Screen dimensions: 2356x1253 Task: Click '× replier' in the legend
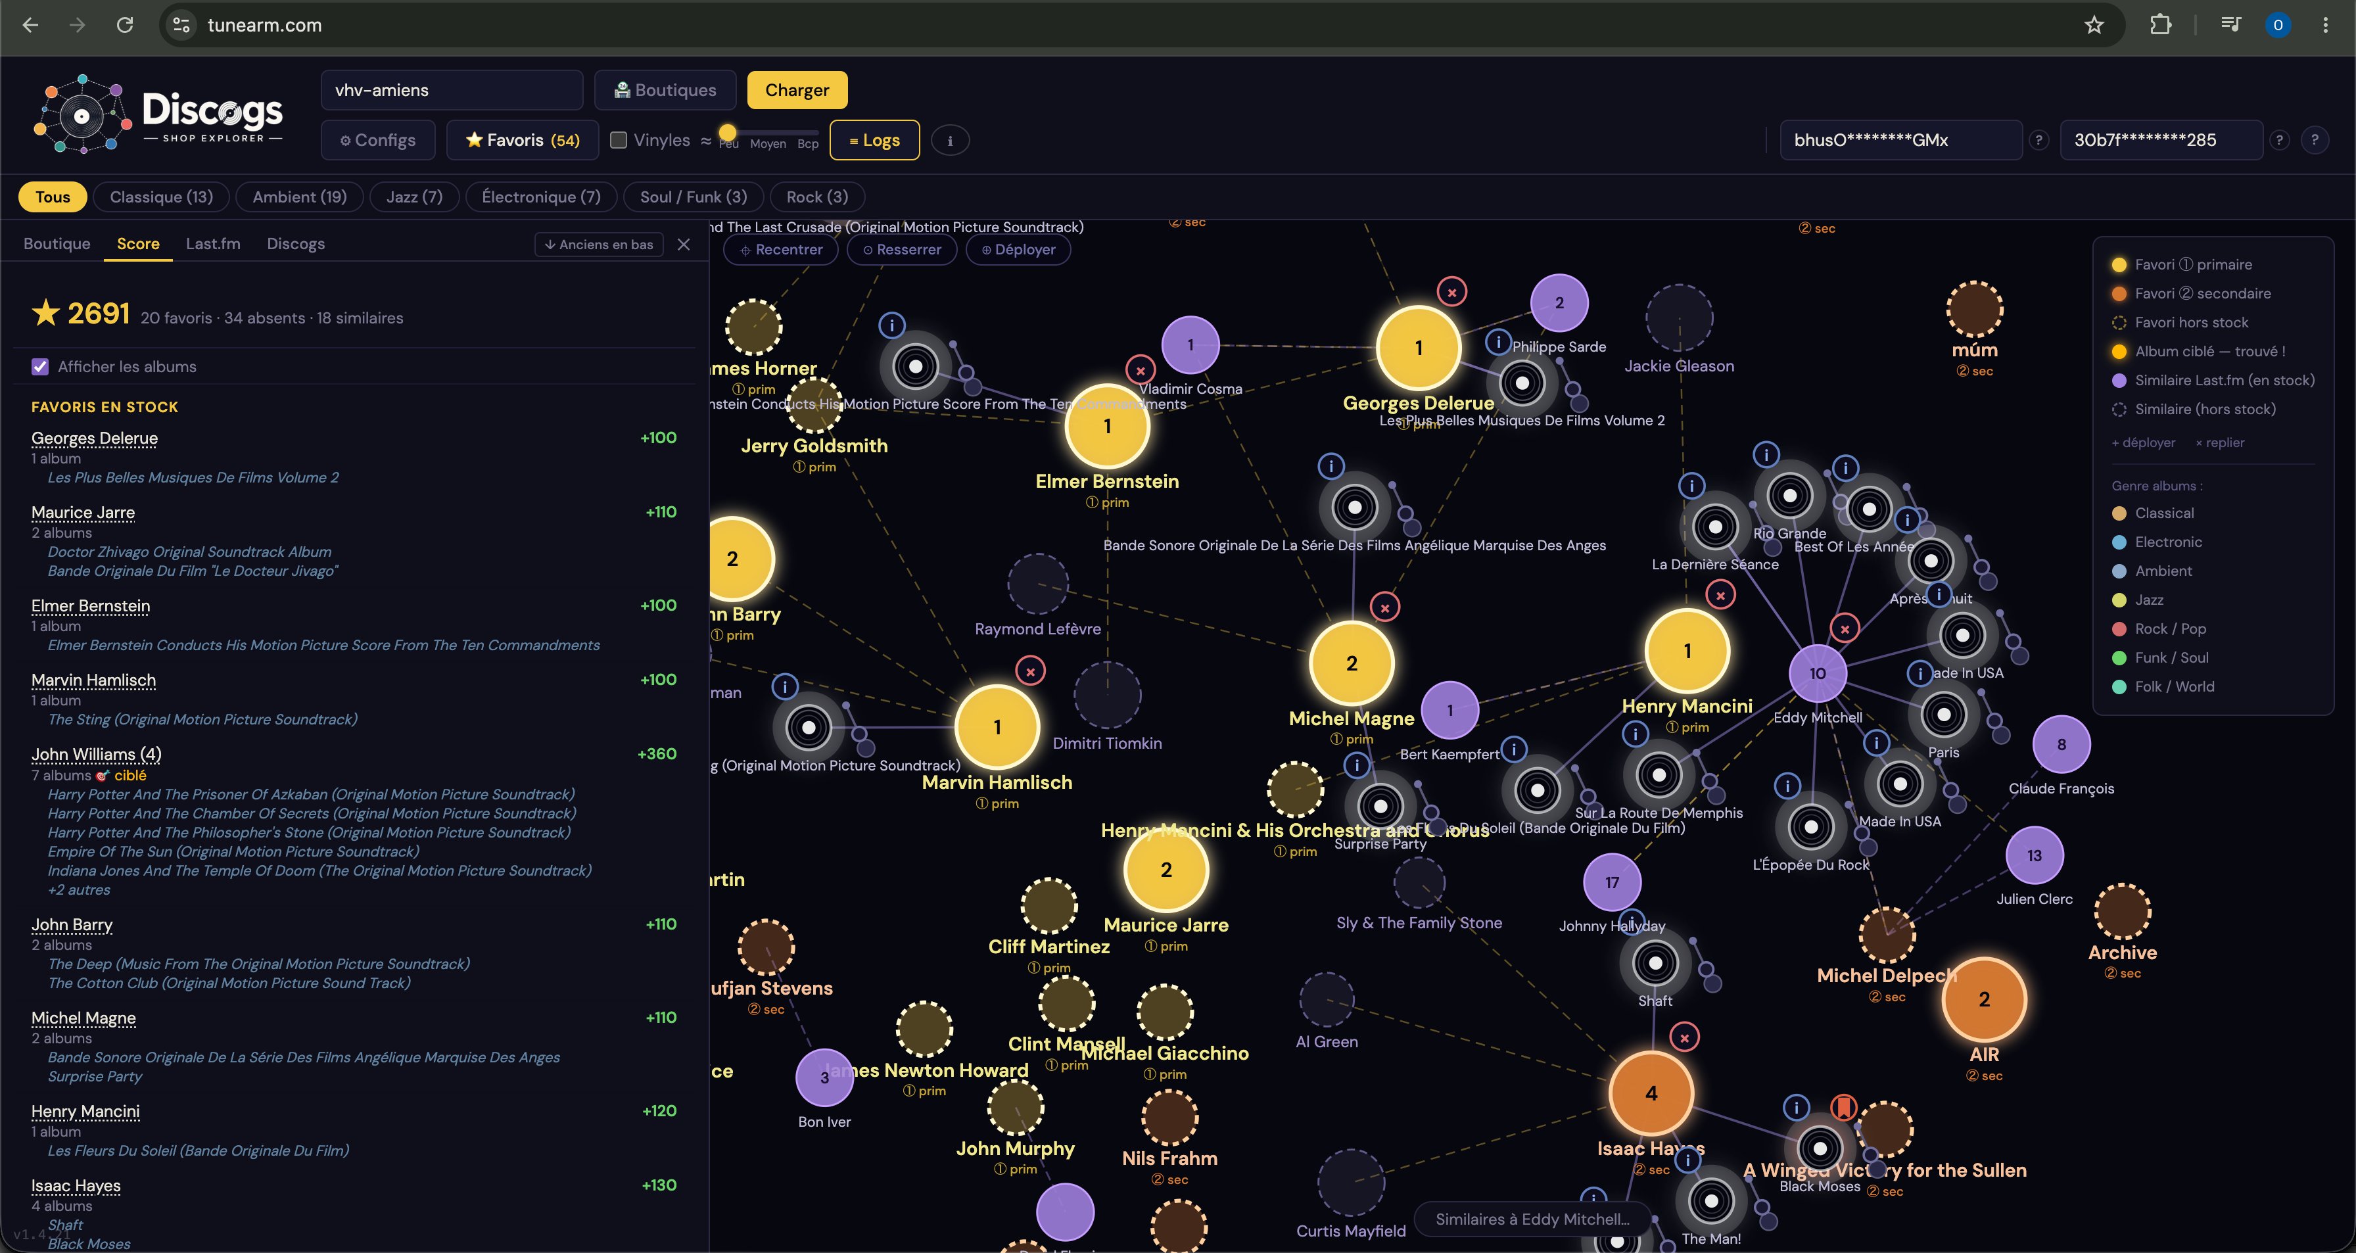coord(2220,442)
